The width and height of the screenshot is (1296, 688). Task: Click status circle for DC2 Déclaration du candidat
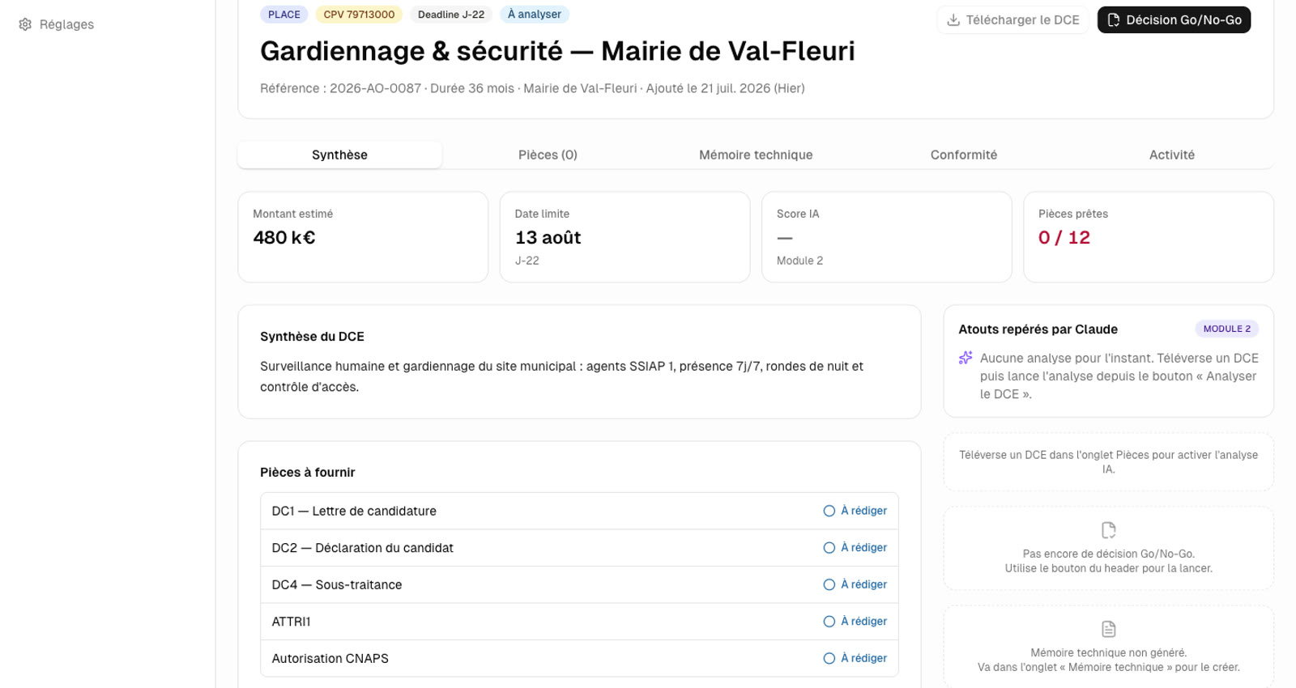(829, 548)
